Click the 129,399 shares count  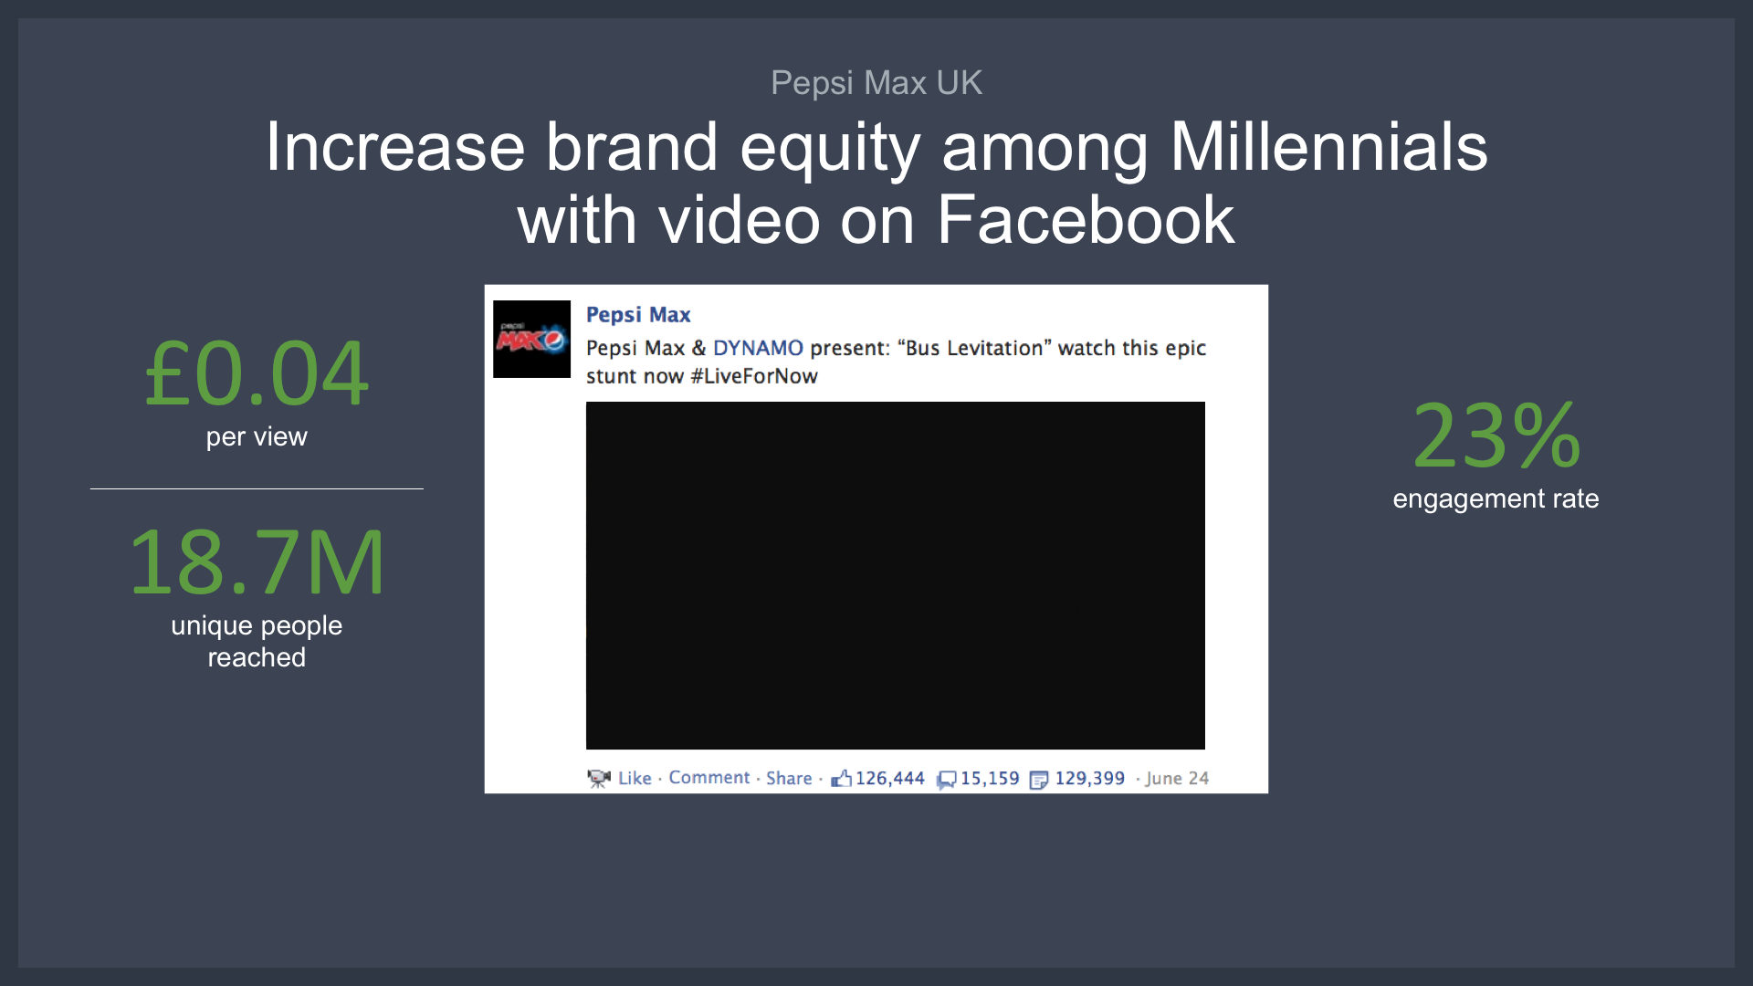[x=1089, y=778]
